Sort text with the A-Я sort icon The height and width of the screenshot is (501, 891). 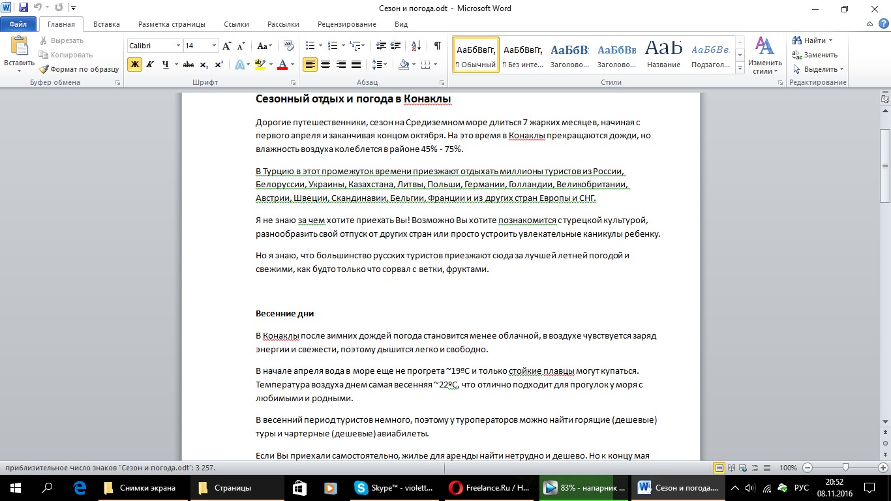(415, 46)
